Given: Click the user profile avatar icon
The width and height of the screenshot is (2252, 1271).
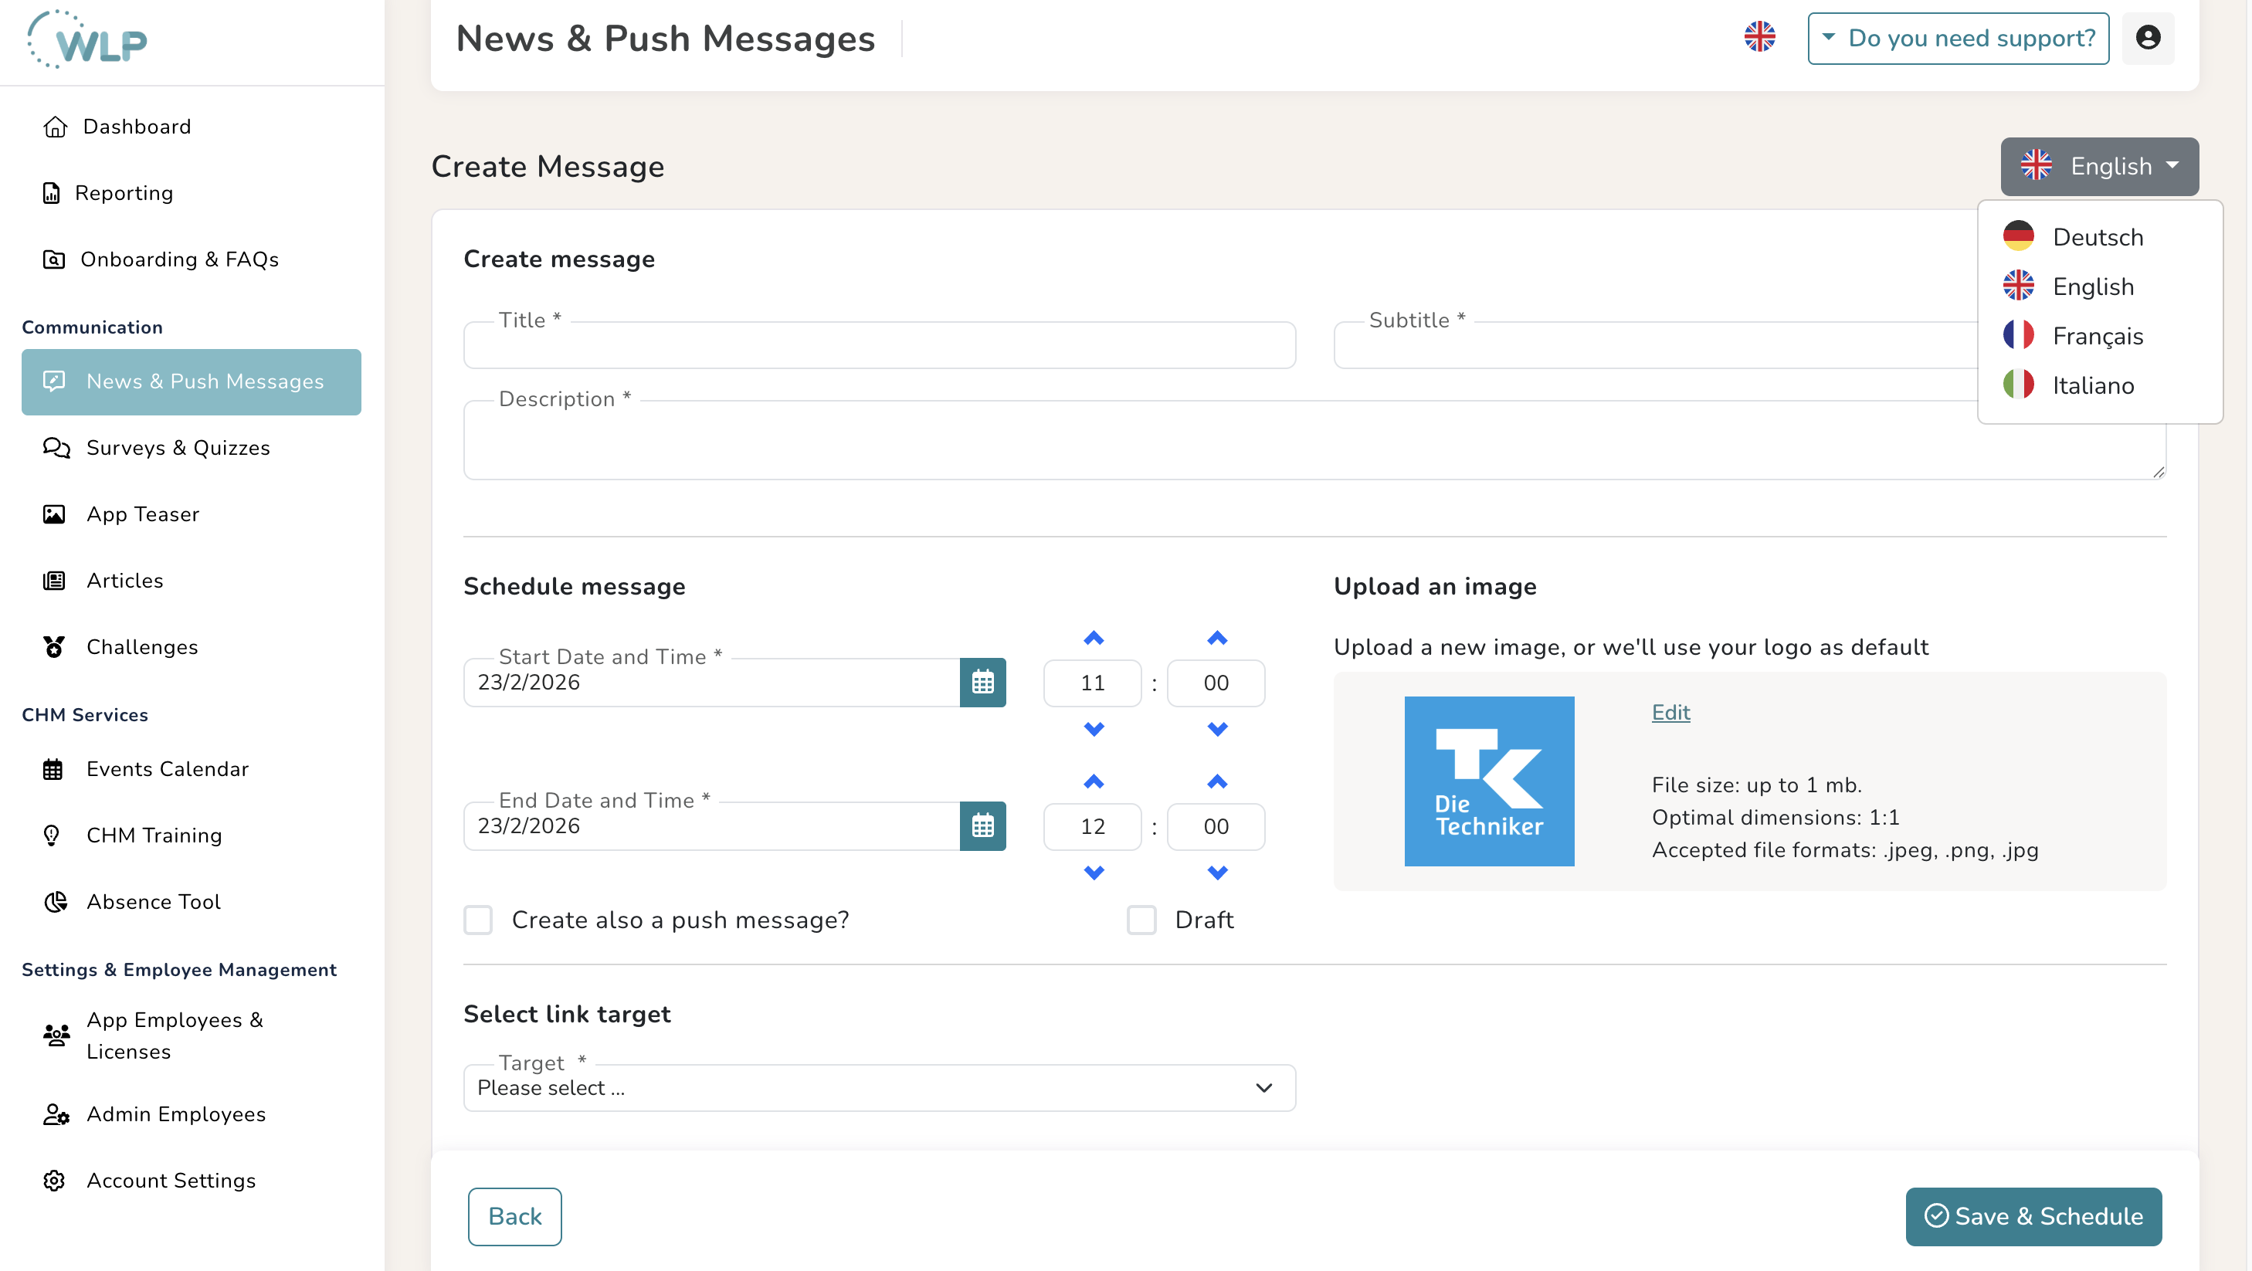Looking at the screenshot, I should [x=2148, y=38].
